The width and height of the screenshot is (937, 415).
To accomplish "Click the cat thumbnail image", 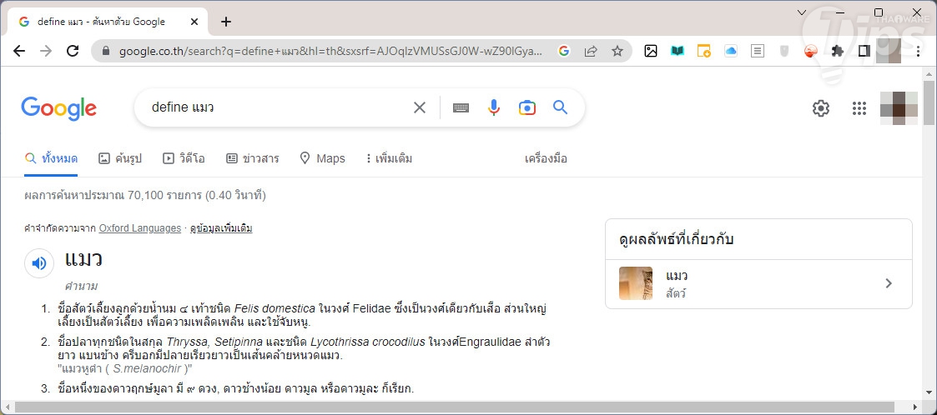I will pyautogui.click(x=636, y=283).
